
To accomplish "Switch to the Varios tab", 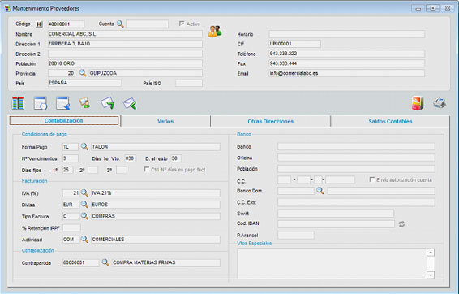I will (165, 121).
